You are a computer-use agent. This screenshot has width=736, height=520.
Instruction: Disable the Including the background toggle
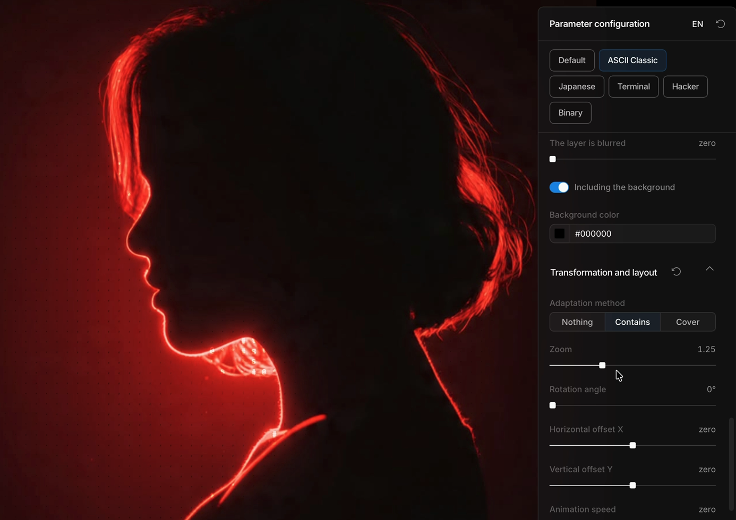pos(559,187)
